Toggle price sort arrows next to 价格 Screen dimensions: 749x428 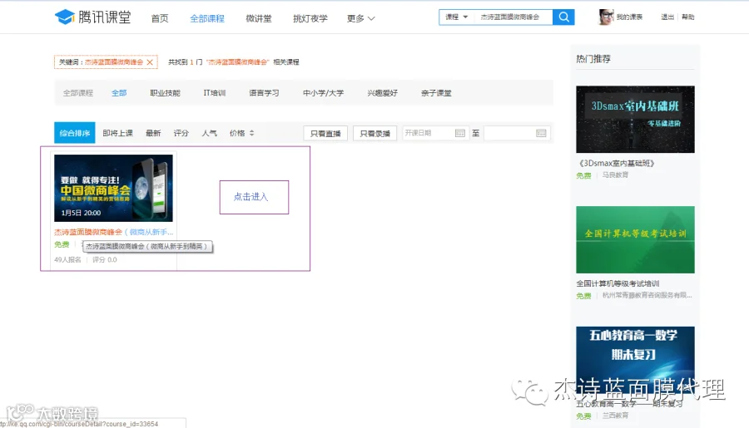tap(251, 133)
